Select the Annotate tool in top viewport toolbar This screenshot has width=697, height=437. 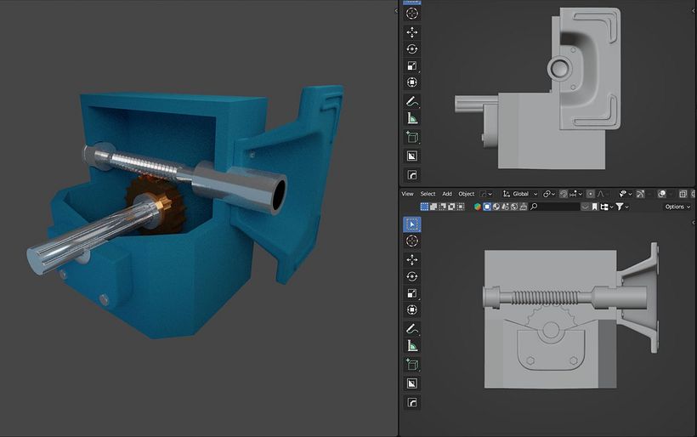pos(412,101)
